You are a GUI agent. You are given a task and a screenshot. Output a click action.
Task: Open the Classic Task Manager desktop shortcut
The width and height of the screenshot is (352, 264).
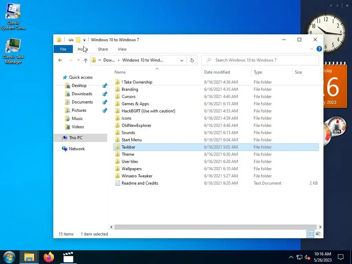click(x=13, y=51)
